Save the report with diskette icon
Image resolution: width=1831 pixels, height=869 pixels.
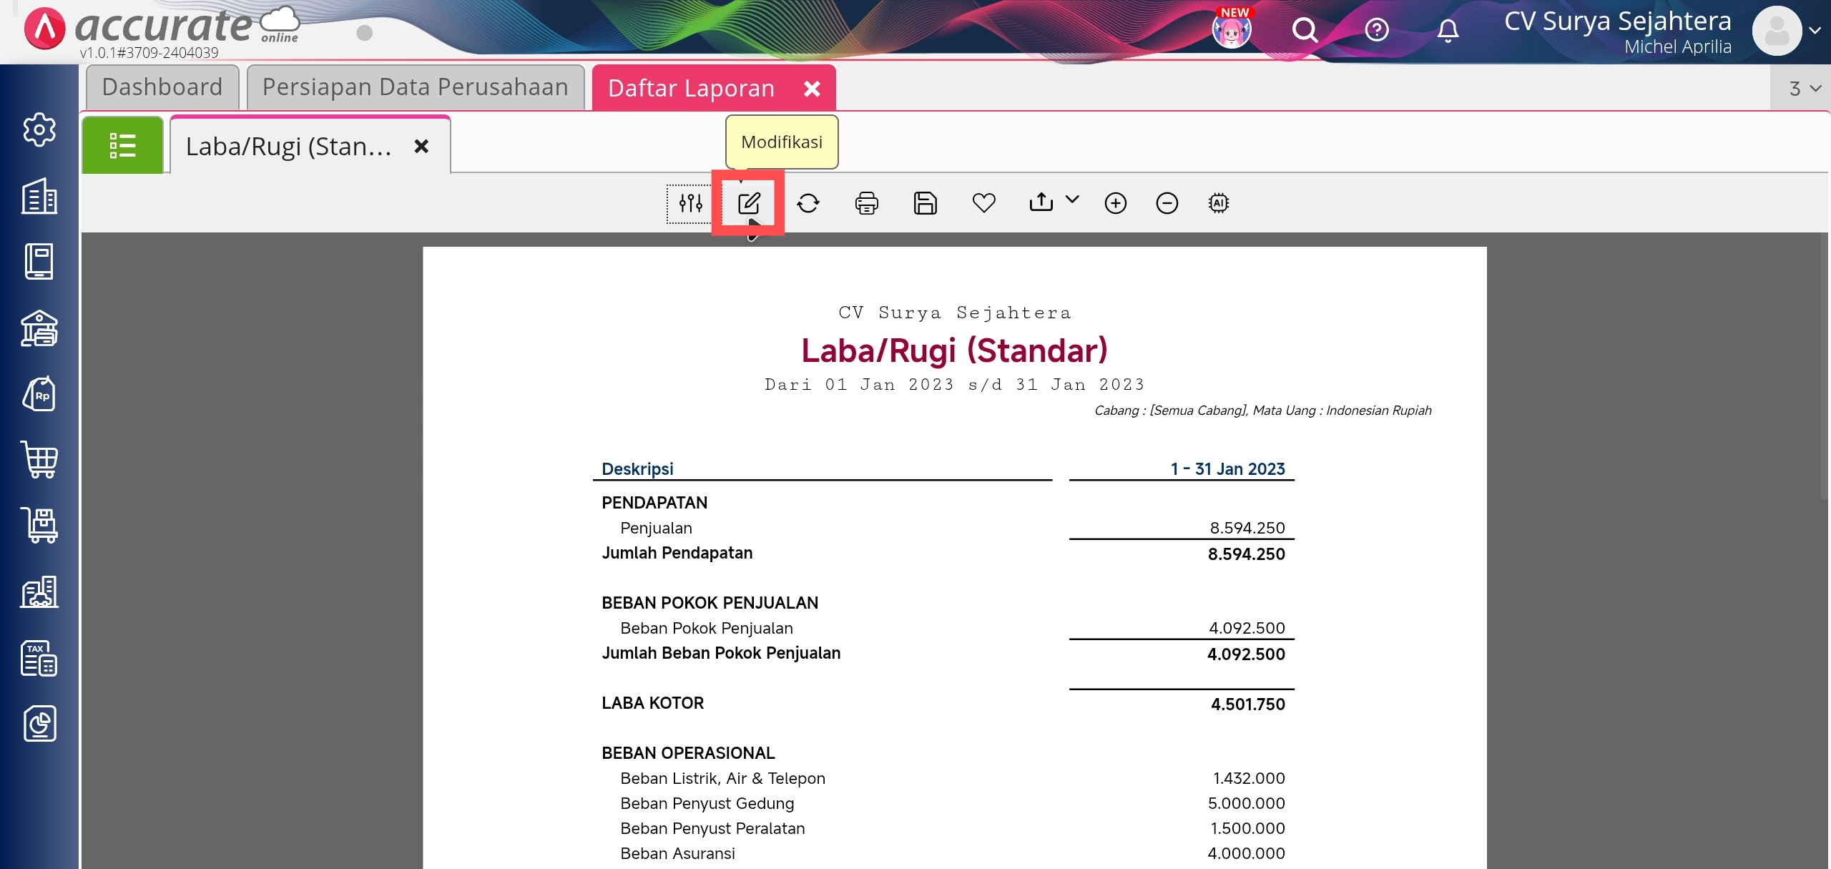[x=925, y=204]
